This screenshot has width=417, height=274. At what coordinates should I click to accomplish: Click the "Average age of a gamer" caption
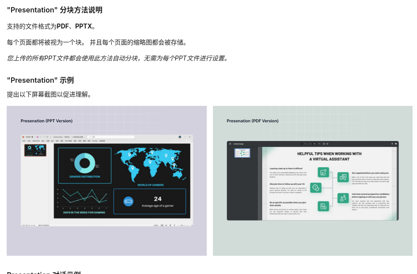click(157, 206)
